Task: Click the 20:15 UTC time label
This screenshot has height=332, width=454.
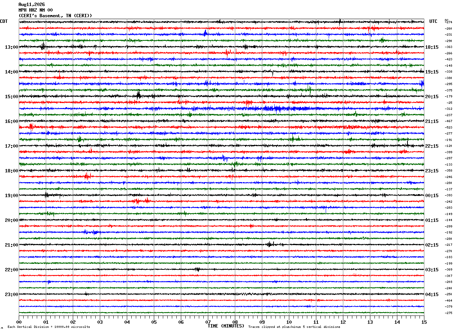Action: tap(432, 97)
